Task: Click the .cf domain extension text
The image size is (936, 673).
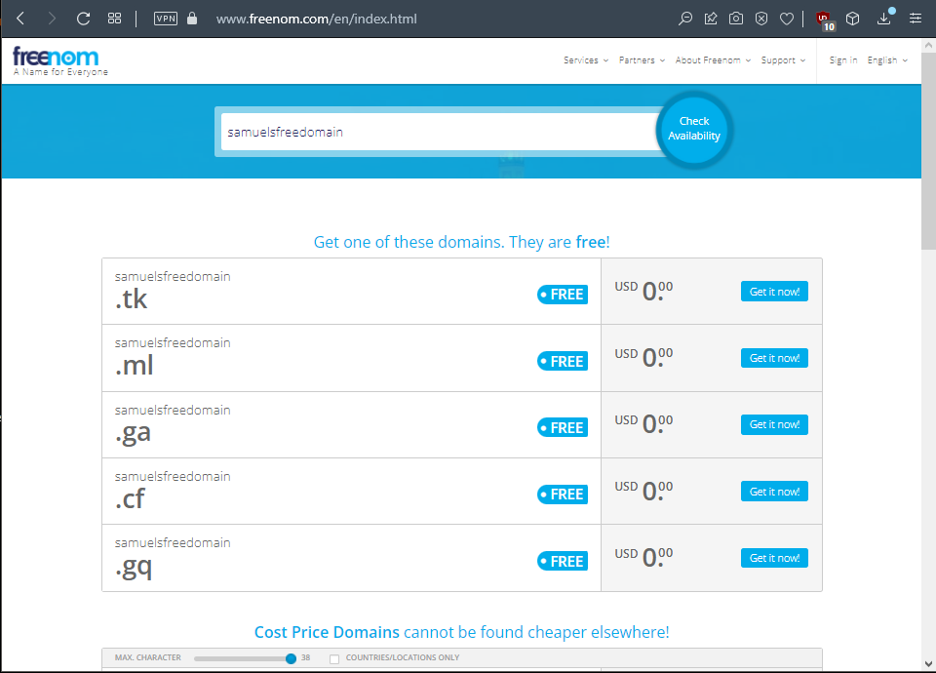Action: 130,498
